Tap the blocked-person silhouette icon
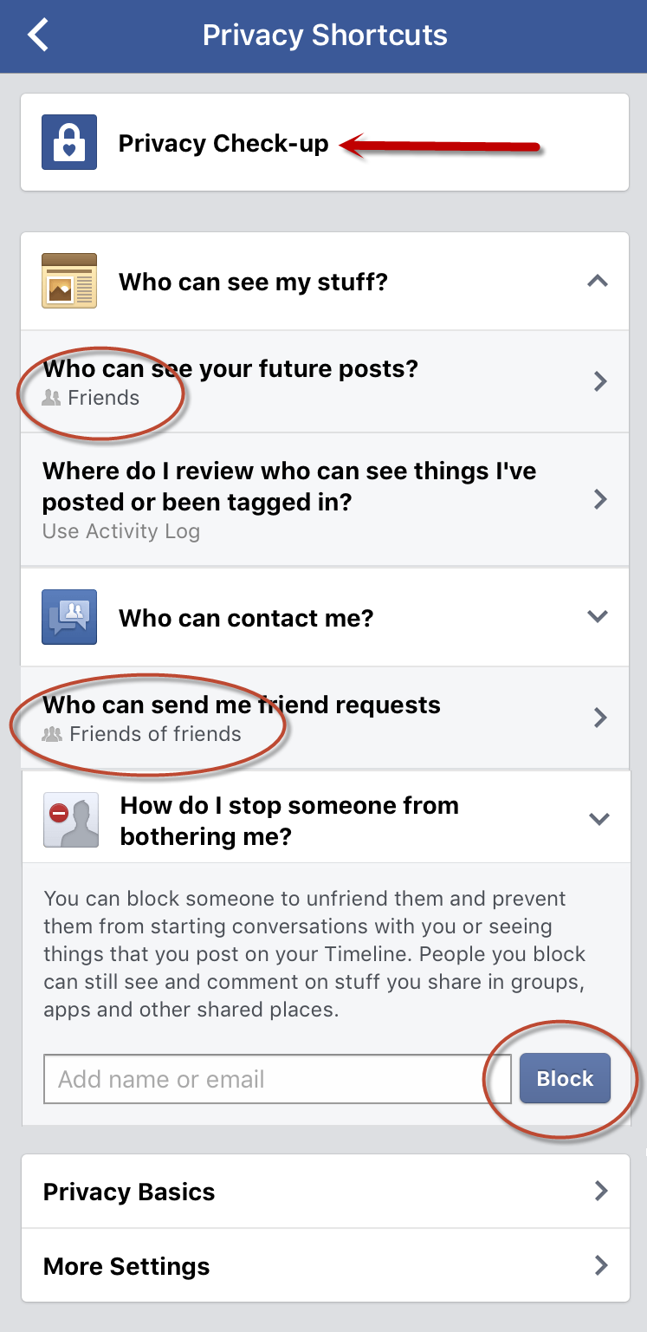647x1332 pixels. point(71,820)
